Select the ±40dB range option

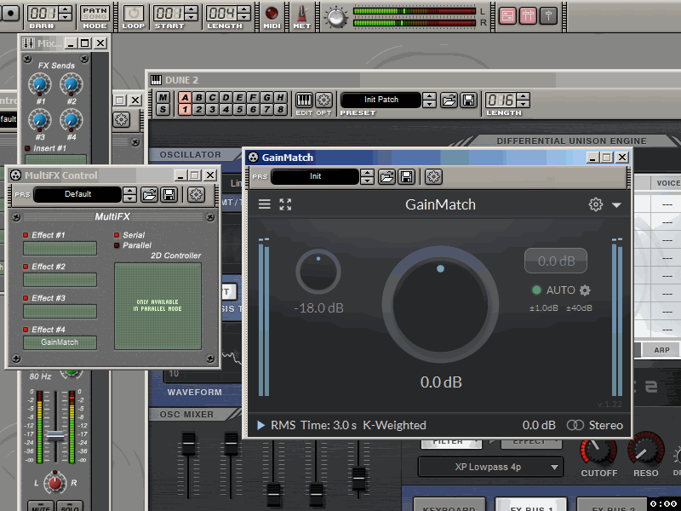point(579,308)
